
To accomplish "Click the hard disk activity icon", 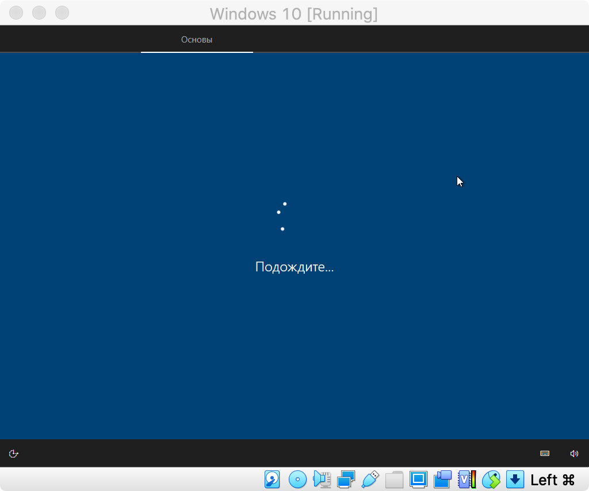I will pos(272,480).
